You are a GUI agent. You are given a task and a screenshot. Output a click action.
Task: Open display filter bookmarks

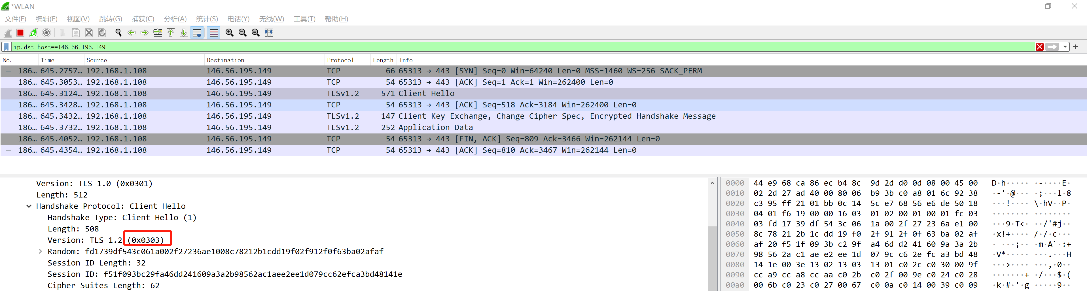[x=6, y=47]
